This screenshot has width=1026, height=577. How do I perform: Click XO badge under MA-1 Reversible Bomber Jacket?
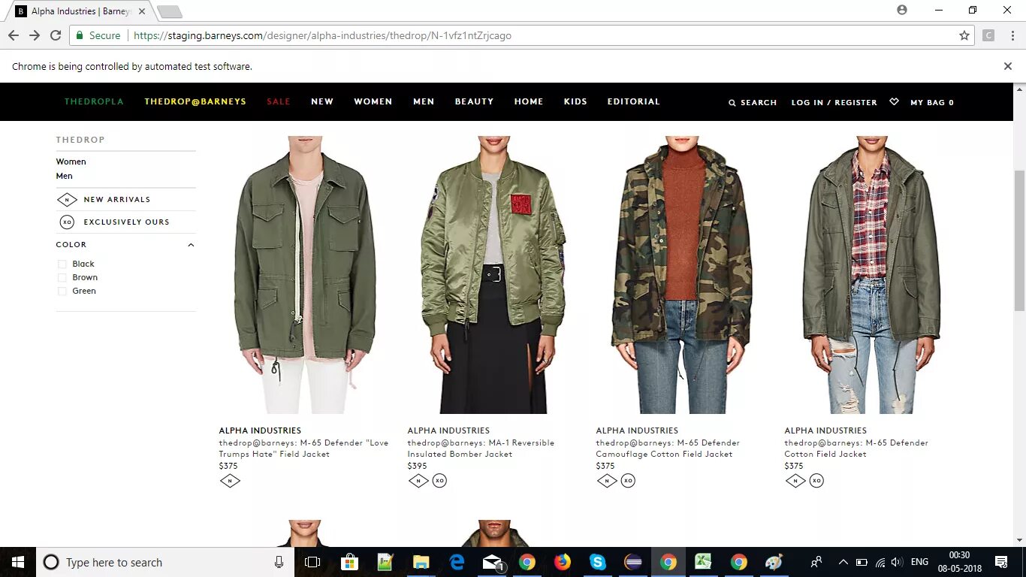tap(439, 480)
